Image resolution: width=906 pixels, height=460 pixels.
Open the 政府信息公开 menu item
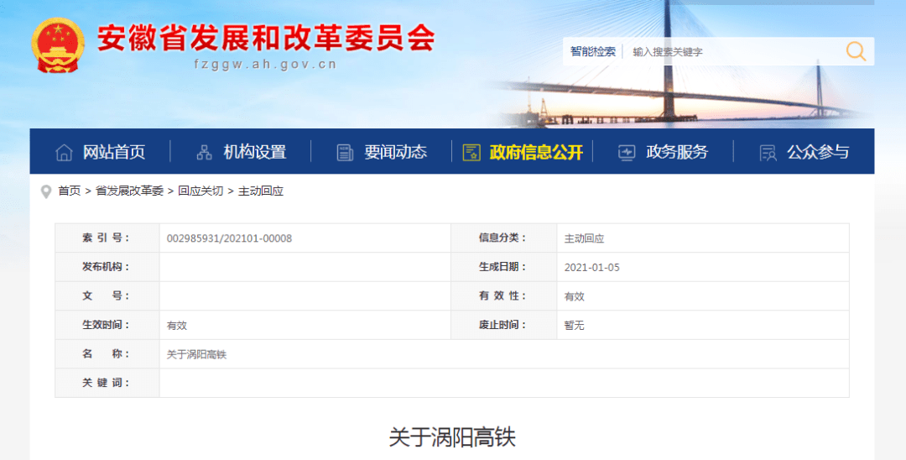tap(536, 152)
